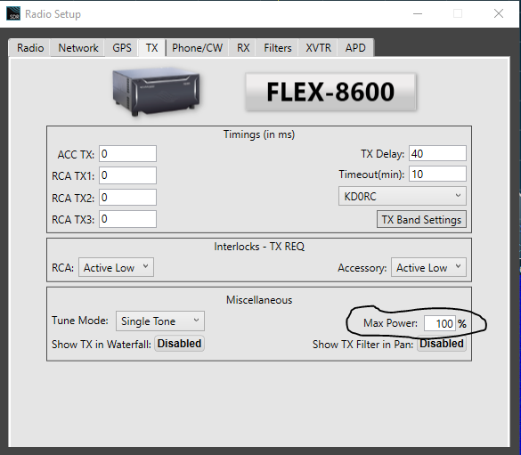Open the Accessory interlock Active Low dropdown
Viewport: 521px width, 455px height.
click(x=428, y=267)
